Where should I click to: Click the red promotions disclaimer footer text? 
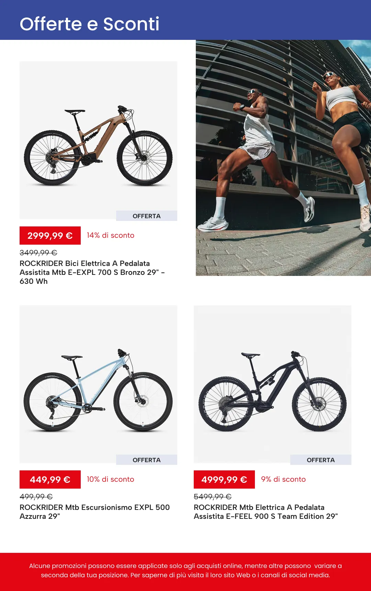[x=185, y=570]
